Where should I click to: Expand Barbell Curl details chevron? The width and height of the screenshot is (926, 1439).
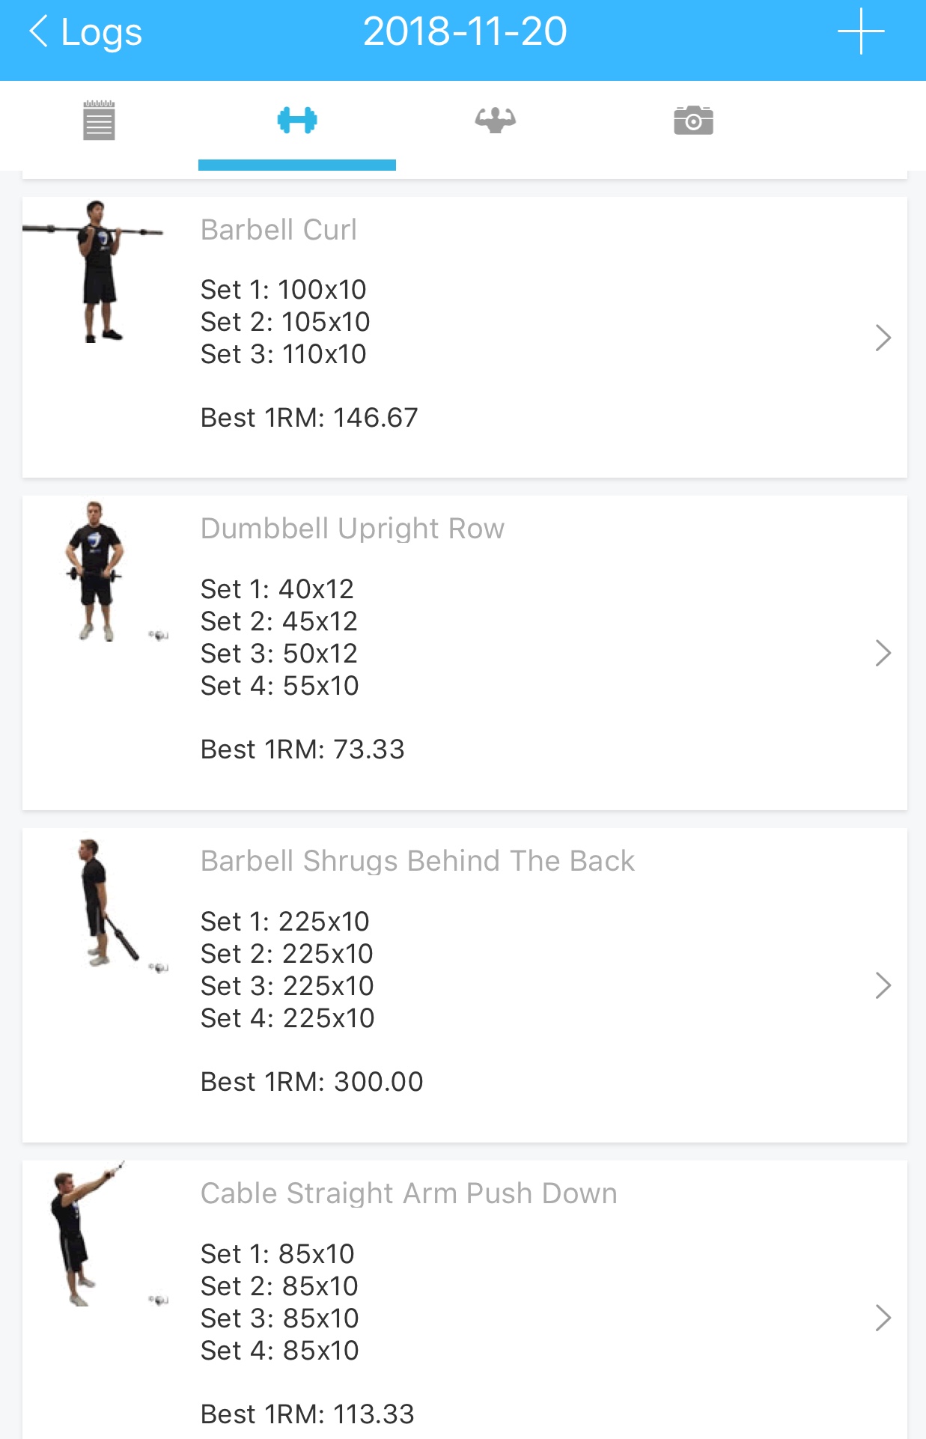tap(883, 338)
